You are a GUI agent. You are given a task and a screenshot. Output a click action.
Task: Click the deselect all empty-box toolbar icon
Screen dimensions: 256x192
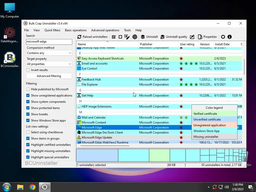120,37
